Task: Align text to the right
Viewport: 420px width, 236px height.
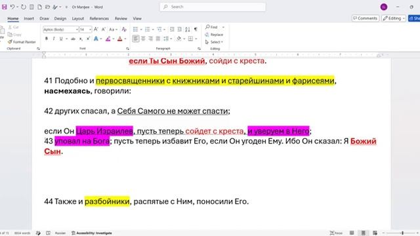Action: coord(150,39)
